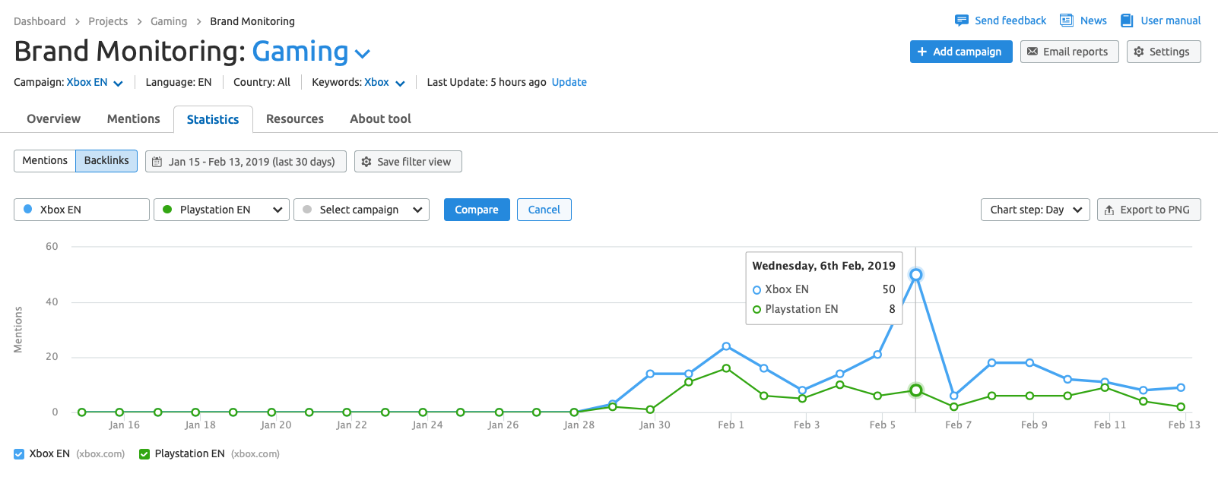
Task: Click the Xbox EN peak point on Feb 6
Action: coord(916,275)
